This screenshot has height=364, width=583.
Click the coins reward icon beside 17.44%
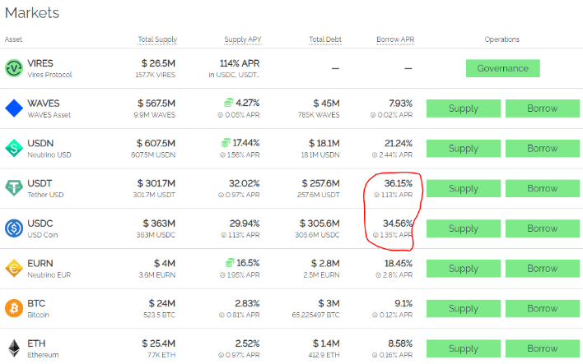pos(226,142)
